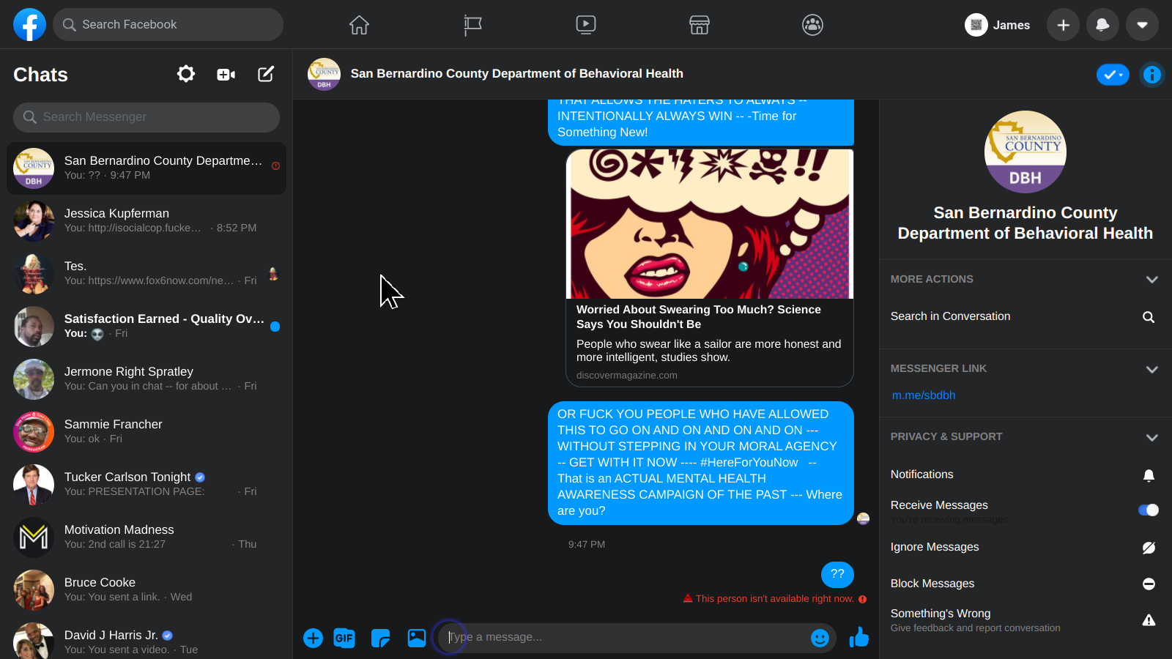Click Search in Conversation

(950, 316)
